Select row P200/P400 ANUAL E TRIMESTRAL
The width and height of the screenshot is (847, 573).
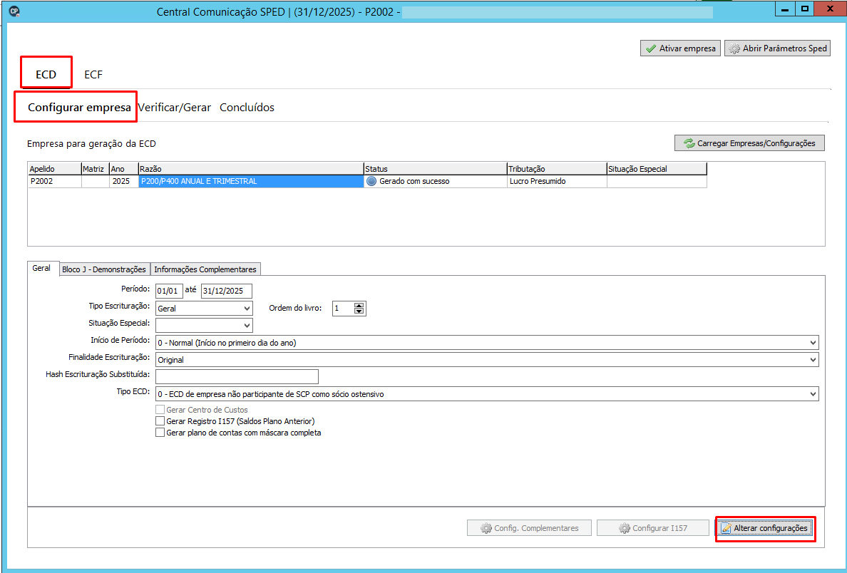pyautogui.click(x=251, y=182)
